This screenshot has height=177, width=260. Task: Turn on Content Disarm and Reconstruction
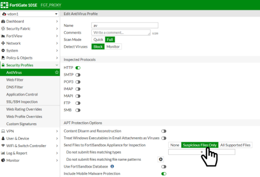pyautogui.click(x=164, y=131)
